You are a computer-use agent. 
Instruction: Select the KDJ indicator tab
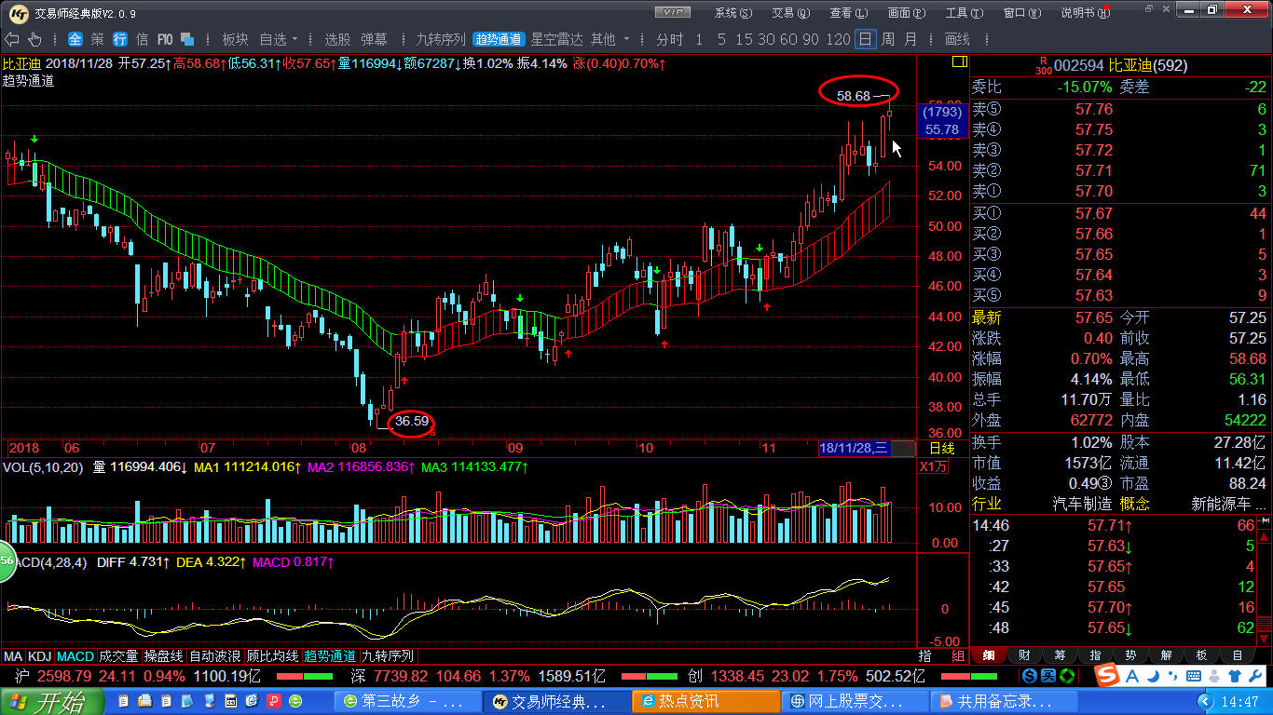(x=40, y=656)
